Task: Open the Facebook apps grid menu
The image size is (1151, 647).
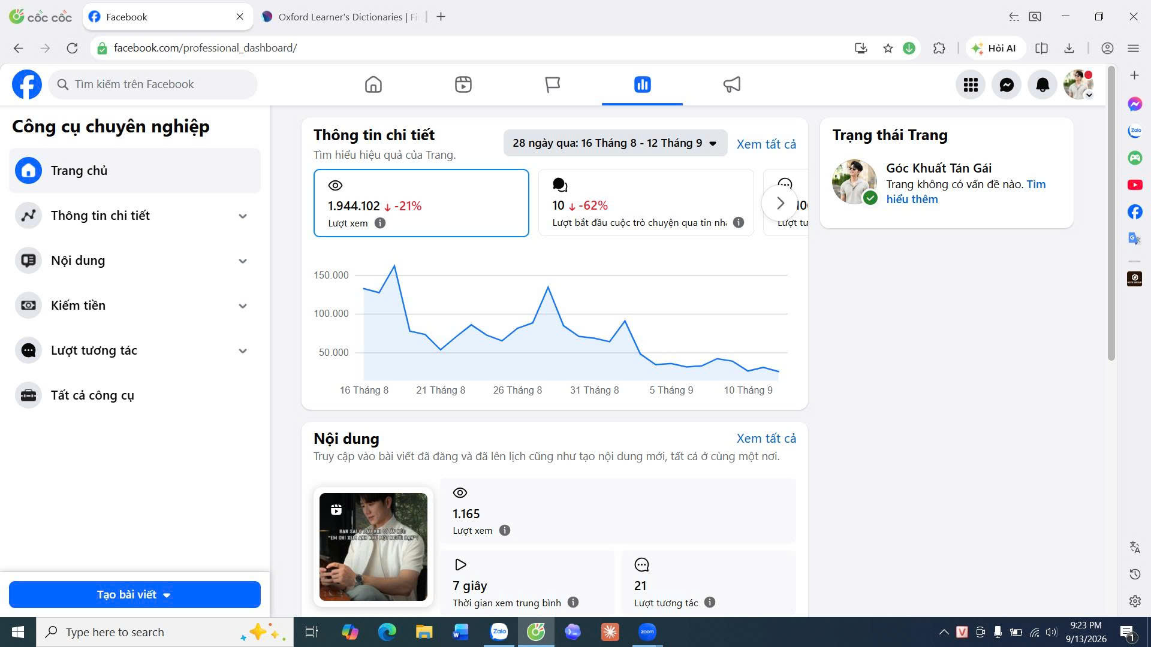Action: (x=971, y=84)
